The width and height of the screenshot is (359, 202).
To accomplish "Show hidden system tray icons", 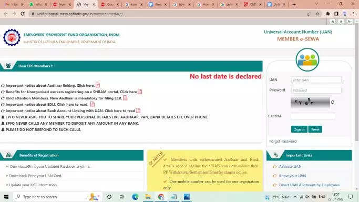I will pos(295,197).
